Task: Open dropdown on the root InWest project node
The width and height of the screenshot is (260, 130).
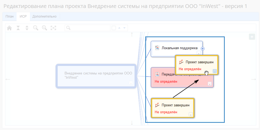Action: [x=131, y=83]
